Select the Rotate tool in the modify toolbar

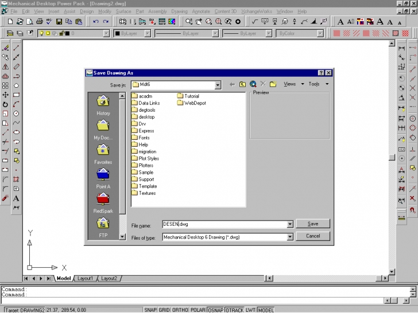(x=5, y=104)
